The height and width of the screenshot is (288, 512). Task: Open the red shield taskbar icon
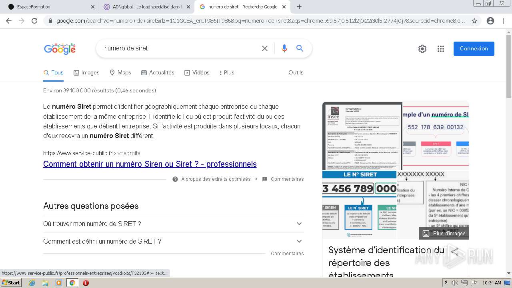[86, 283]
